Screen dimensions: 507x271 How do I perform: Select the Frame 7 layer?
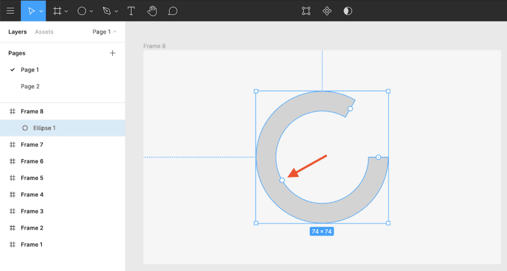tap(62, 145)
